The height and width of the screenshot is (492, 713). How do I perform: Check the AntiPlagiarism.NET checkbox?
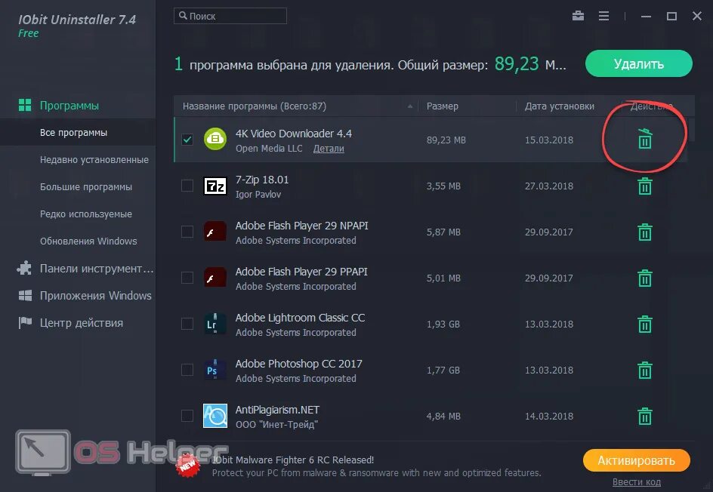tap(187, 416)
